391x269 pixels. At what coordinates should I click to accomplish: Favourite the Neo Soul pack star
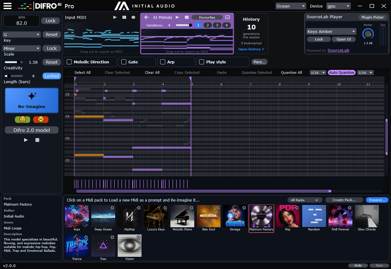click(x=218, y=208)
